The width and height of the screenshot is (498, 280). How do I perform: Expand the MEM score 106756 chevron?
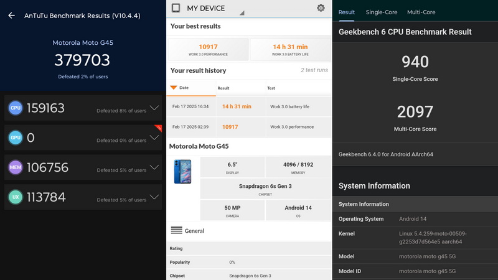(x=154, y=167)
